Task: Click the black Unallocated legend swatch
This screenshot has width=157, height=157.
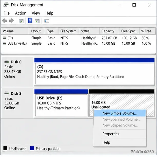Action: tap(5, 148)
